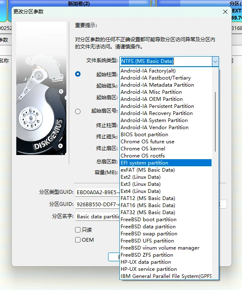Select EFI system partition option
Screen dimensions: 242x290
[x=166, y=163]
